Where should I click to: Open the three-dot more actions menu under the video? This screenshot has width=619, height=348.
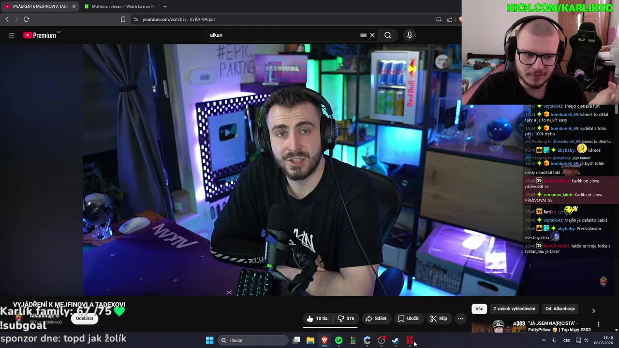[460, 319]
